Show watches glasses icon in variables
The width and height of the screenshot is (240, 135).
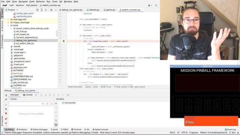(56, 125)
